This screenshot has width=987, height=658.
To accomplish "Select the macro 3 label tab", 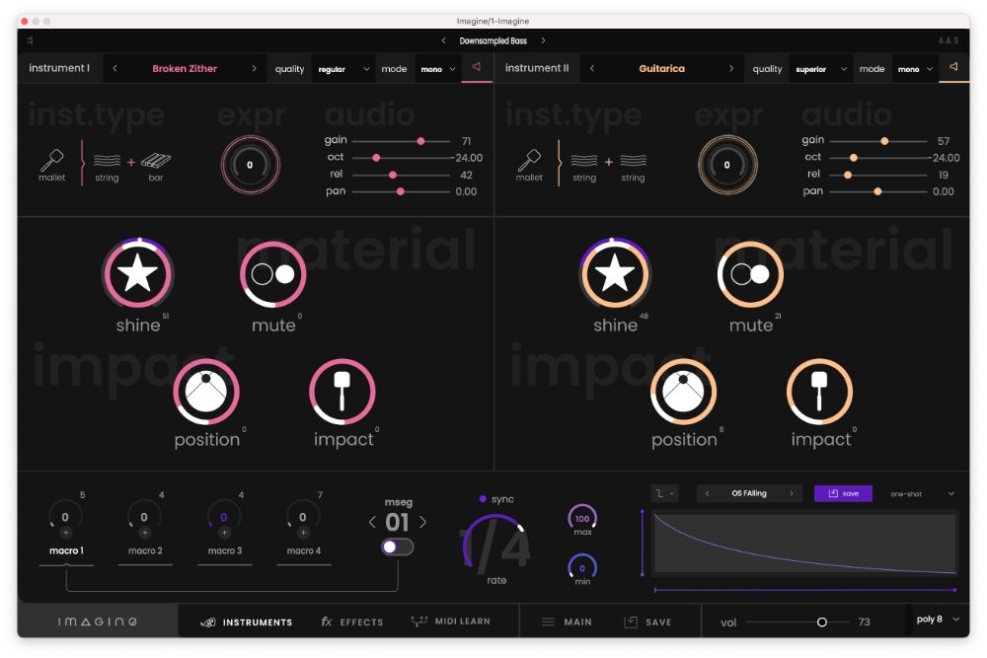I will tap(225, 551).
